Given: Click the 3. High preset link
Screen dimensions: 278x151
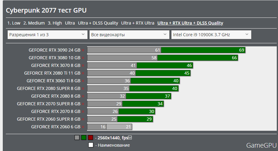Looking at the screenshot, I should coord(55,23).
